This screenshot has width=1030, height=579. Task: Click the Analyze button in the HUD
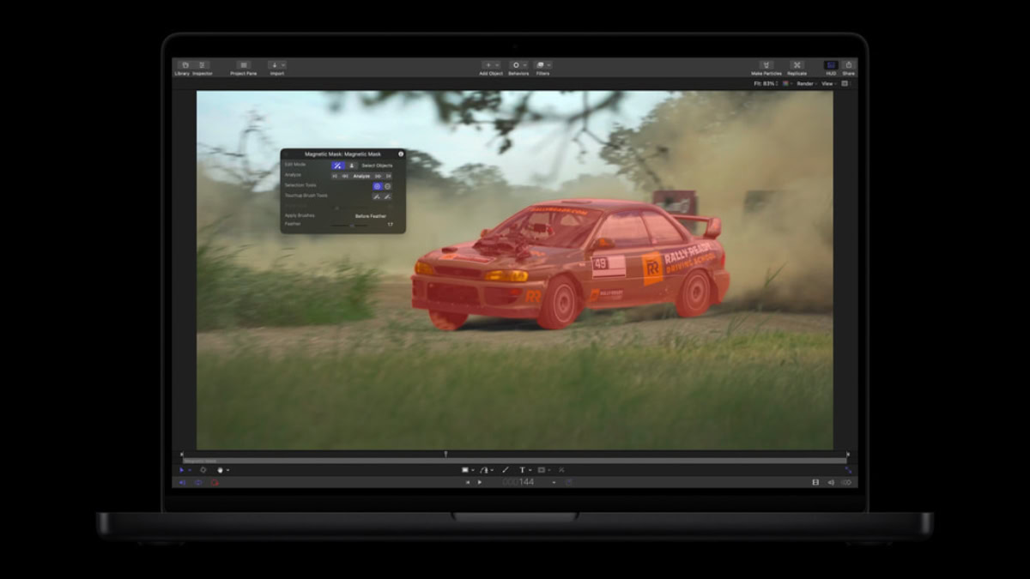click(360, 175)
